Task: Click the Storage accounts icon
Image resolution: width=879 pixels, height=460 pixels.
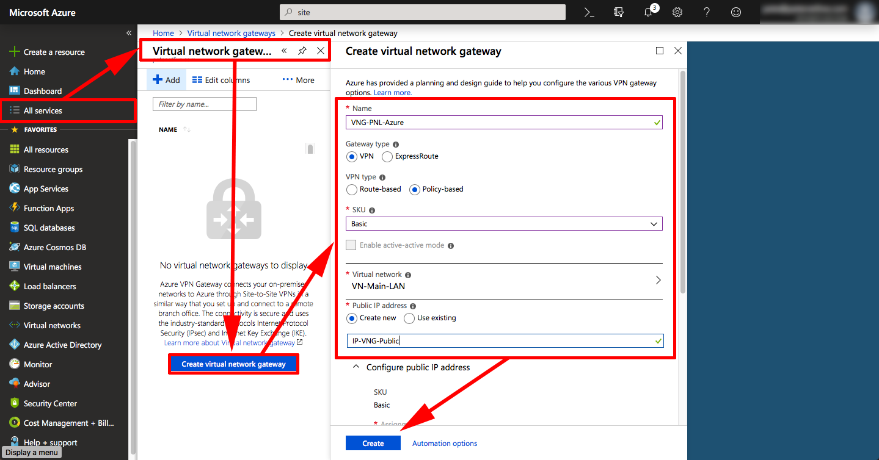Action: point(15,306)
